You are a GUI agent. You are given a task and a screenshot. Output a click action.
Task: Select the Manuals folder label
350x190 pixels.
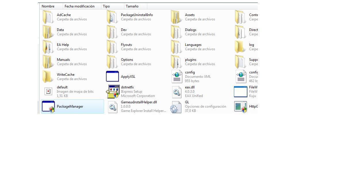tap(63, 60)
